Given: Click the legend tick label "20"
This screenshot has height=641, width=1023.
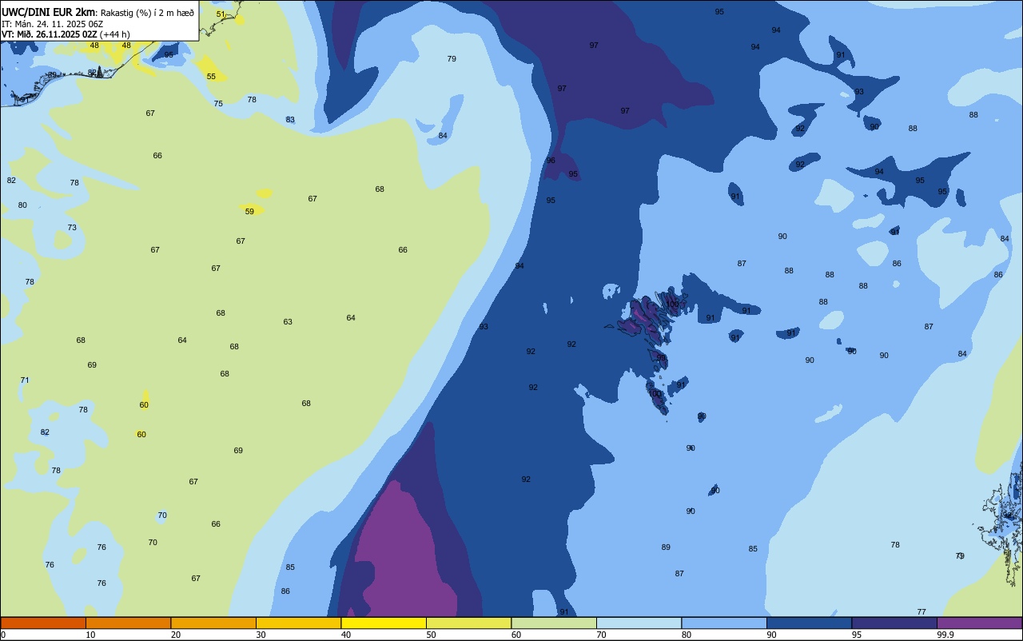Looking at the screenshot, I should click(176, 635).
